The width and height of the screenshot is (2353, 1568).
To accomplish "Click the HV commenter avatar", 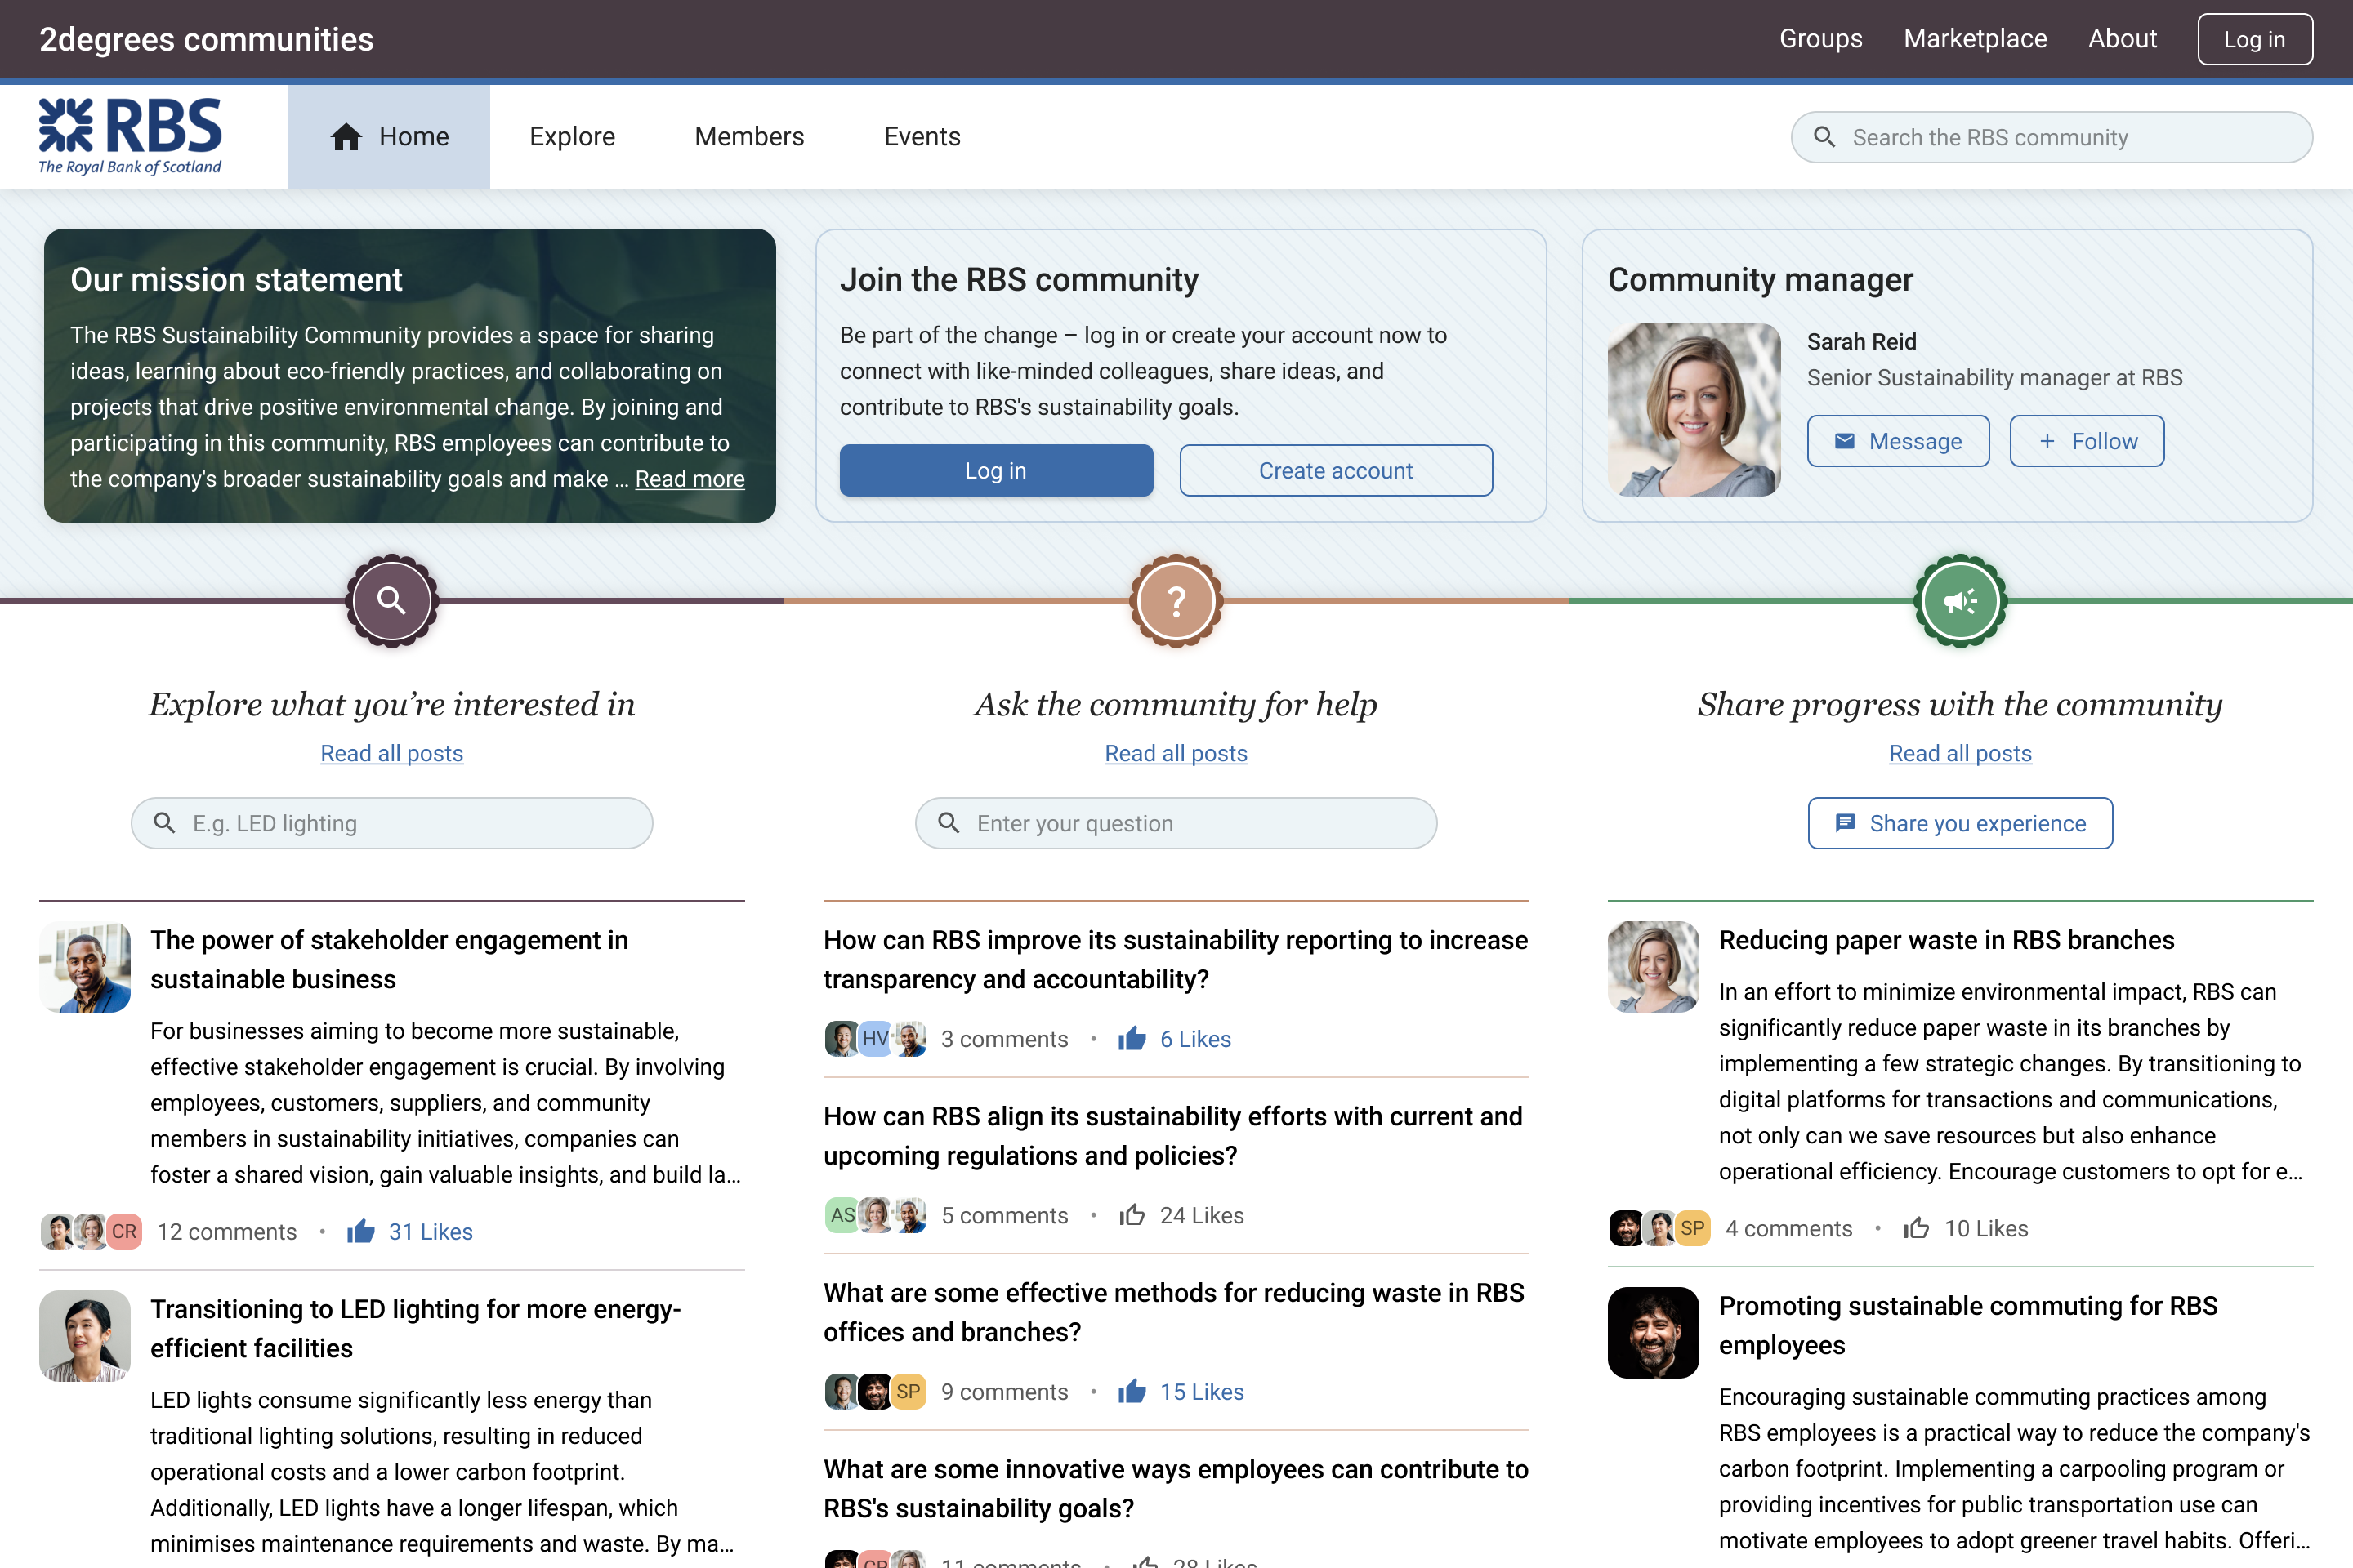I will (875, 1039).
